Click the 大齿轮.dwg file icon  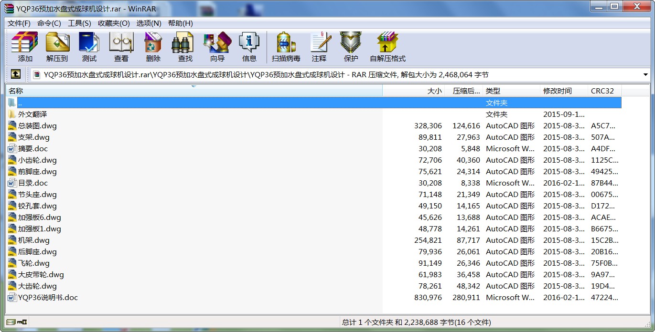(12, 286)
